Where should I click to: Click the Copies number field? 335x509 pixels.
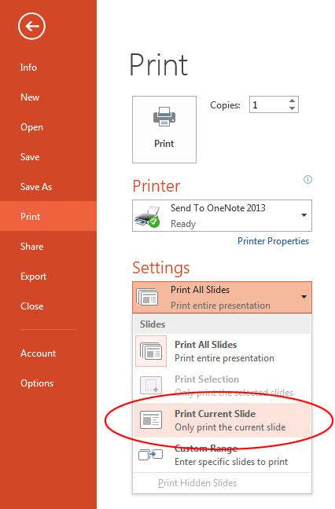point(268,104)
